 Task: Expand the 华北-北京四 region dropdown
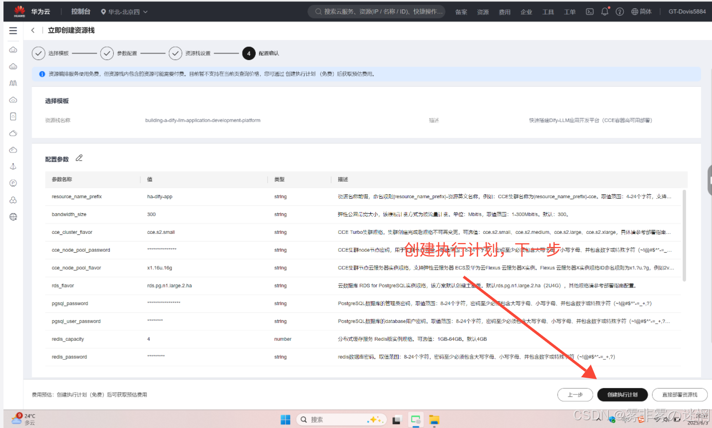coord(124,12)
